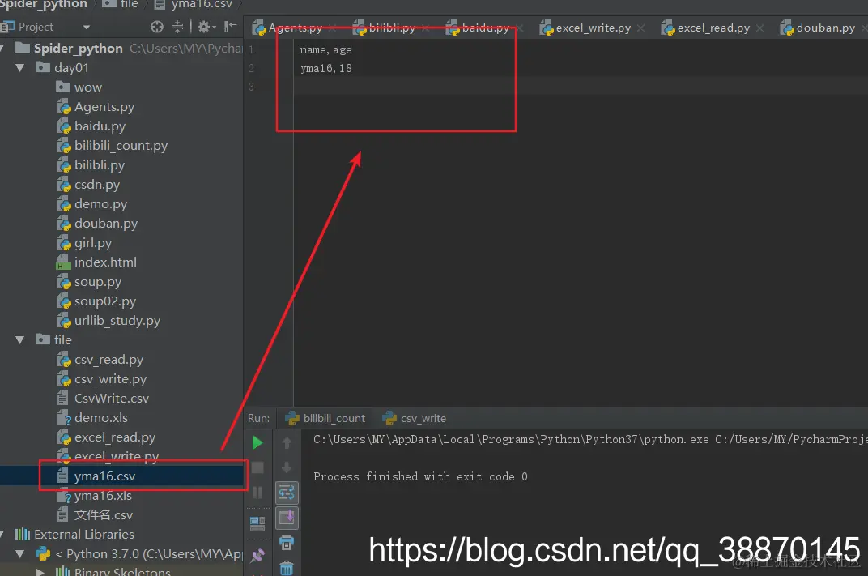Click the Stop process square icon

pos(257,468)
